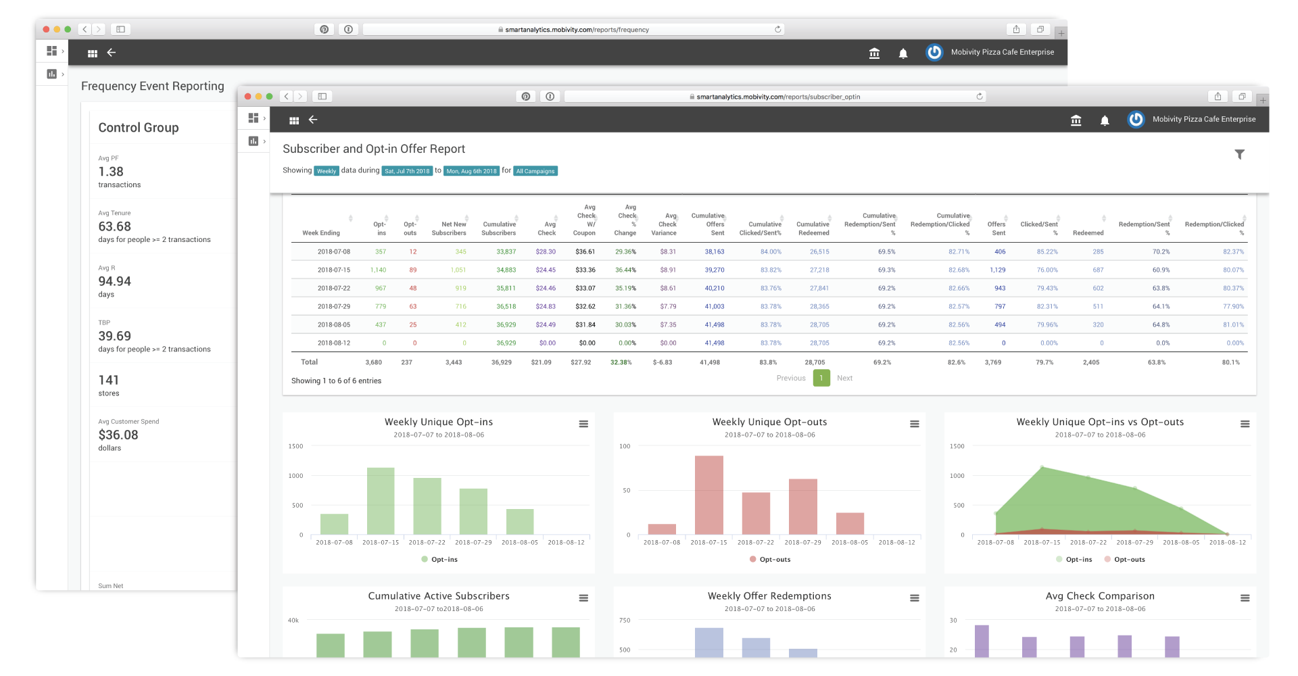Toggle Opt-outs legend in Opt-ins vs Opt-outs chart
The width and height of the screenshot is (1298, 676).
coord(1125,560)
